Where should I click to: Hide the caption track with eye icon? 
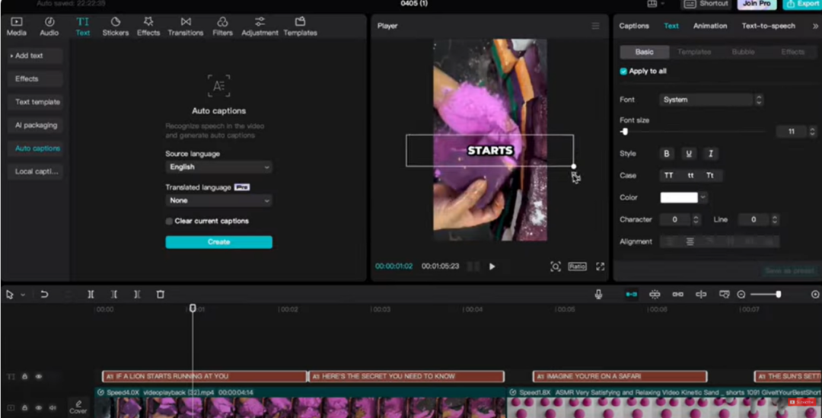[39, 376]
